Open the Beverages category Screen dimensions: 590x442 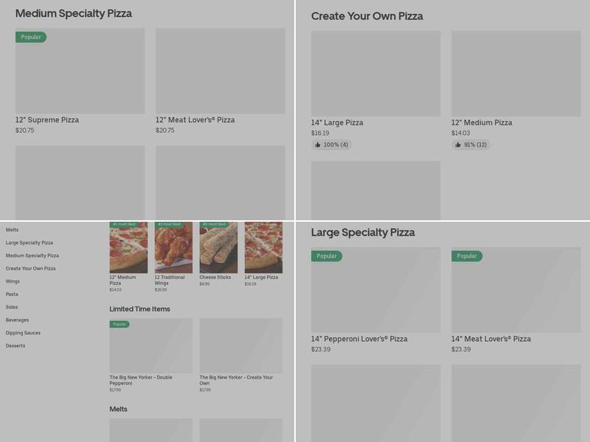pyautogui.click(x=17, y=319)
